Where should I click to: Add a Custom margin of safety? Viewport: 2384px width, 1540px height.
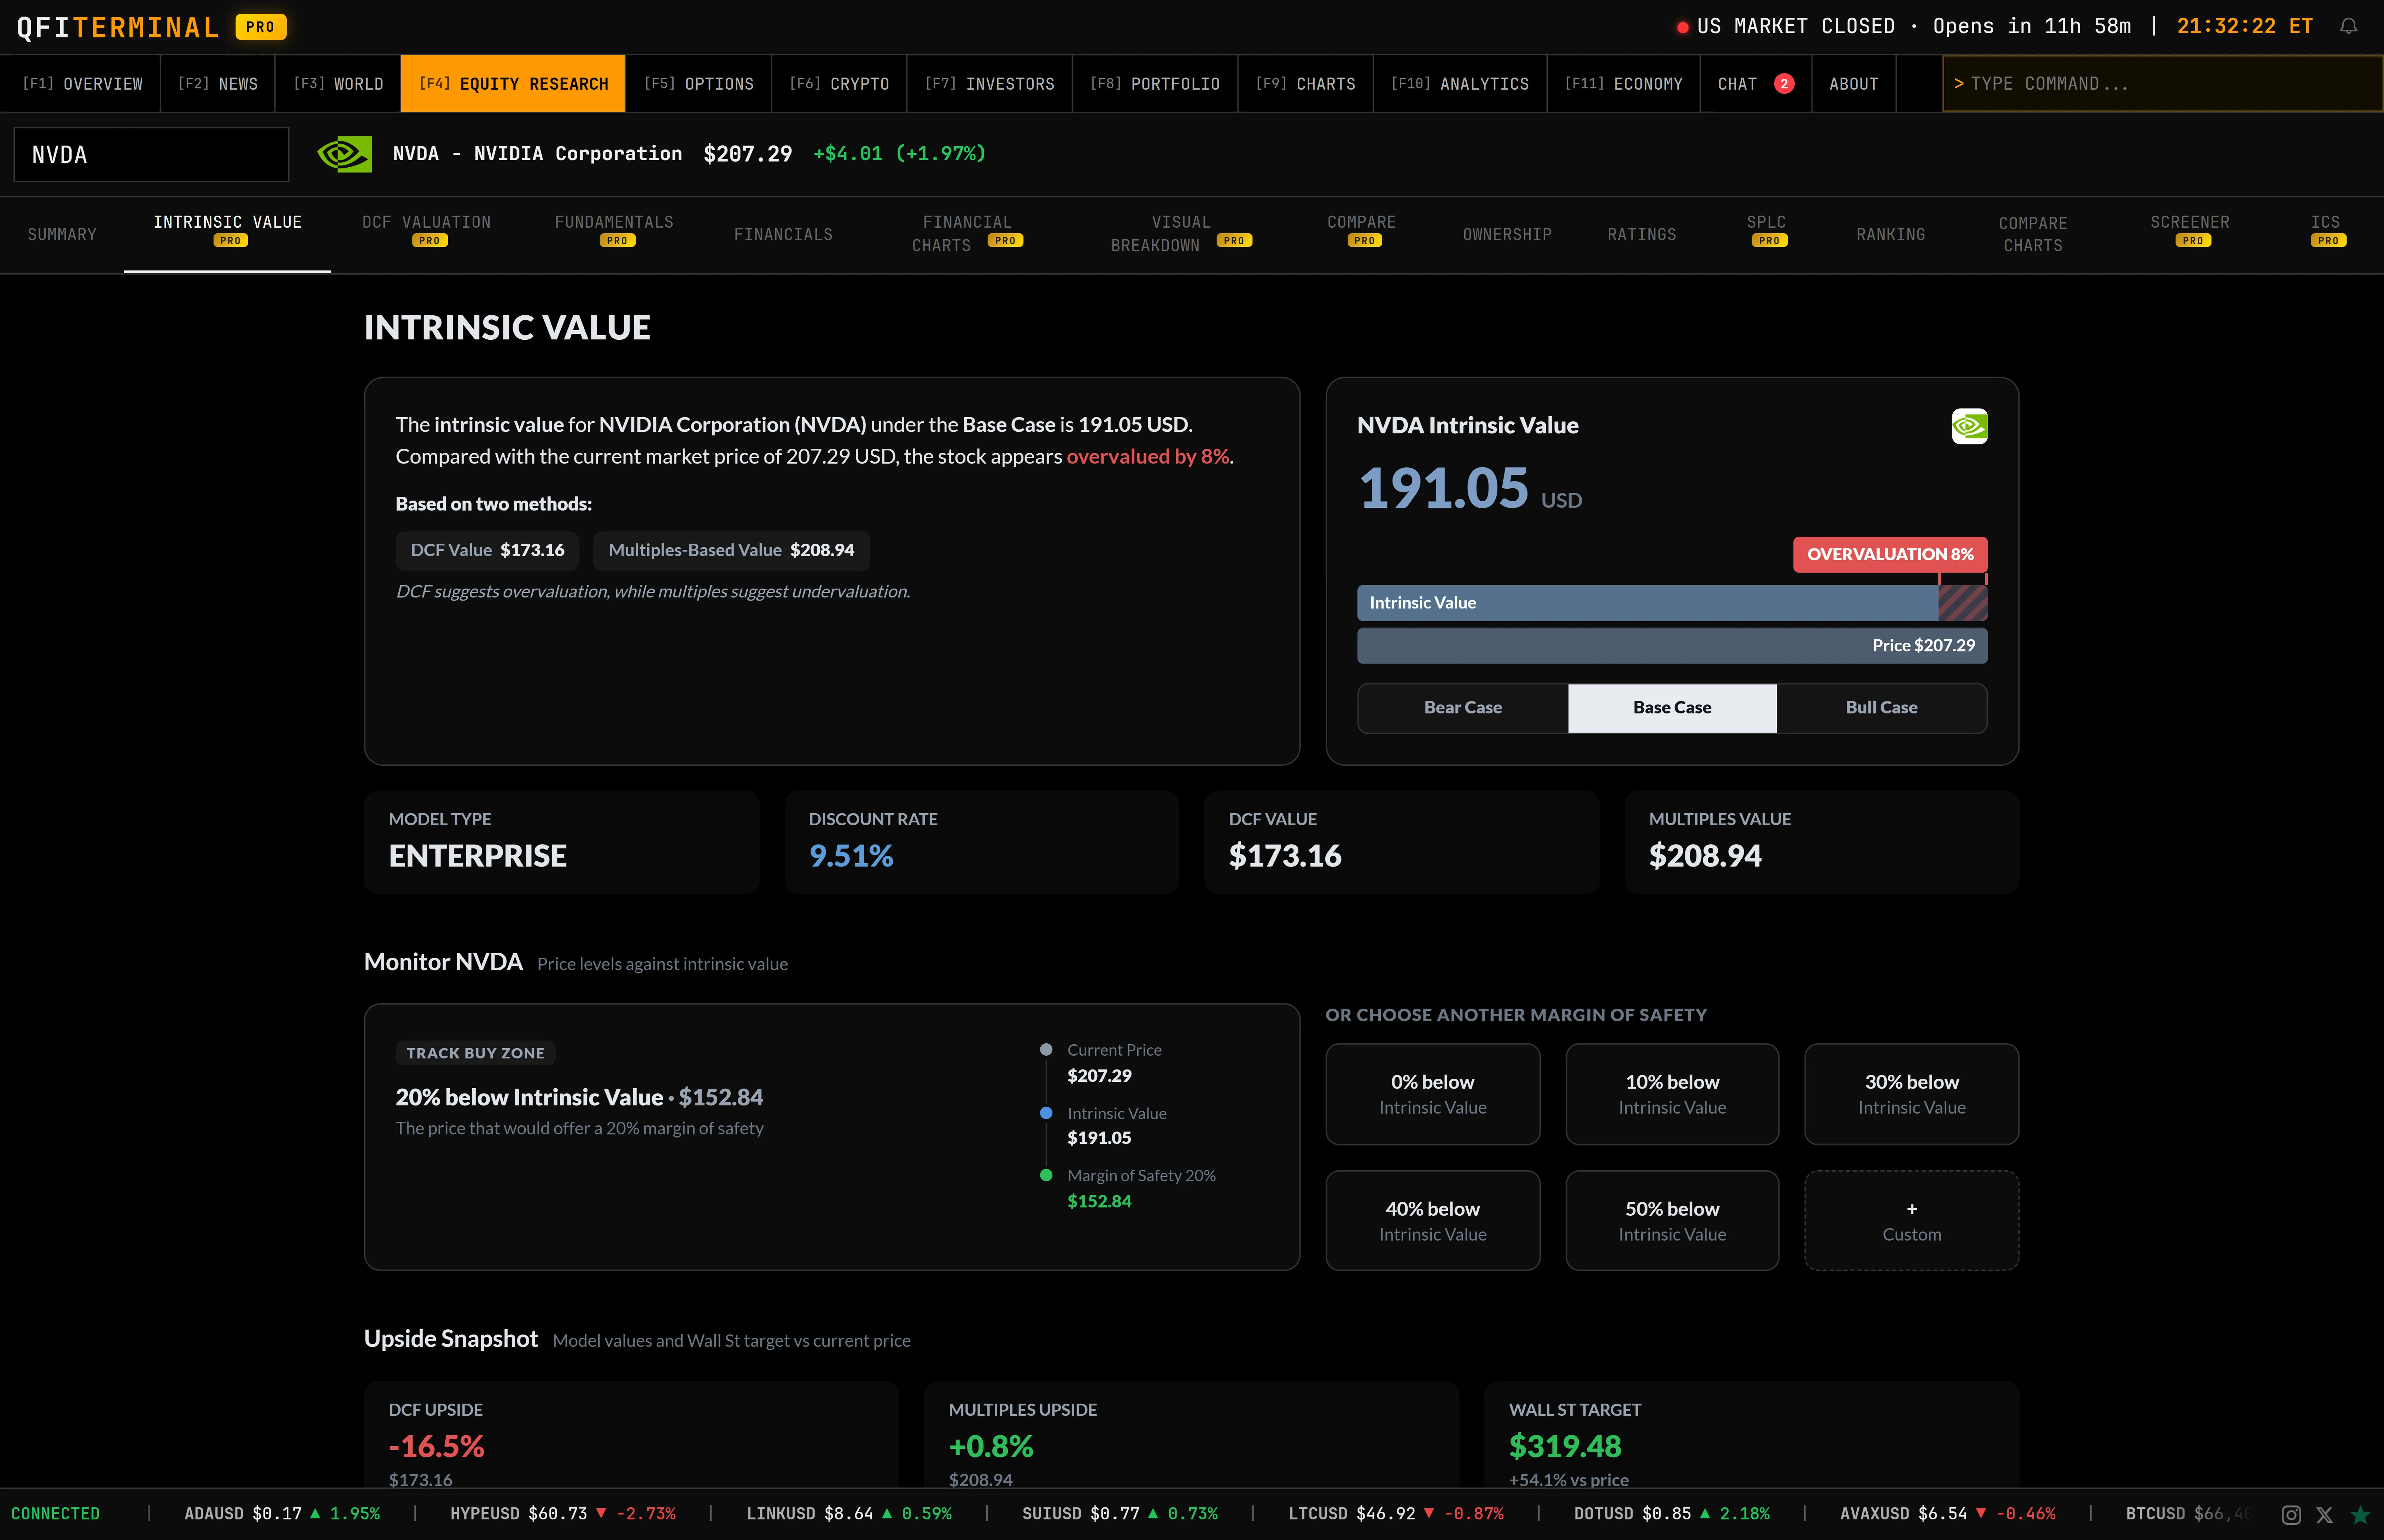tap(1911, 1221)
